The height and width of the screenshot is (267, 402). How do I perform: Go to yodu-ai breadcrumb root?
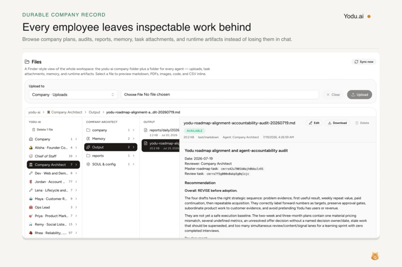[34, 112]
